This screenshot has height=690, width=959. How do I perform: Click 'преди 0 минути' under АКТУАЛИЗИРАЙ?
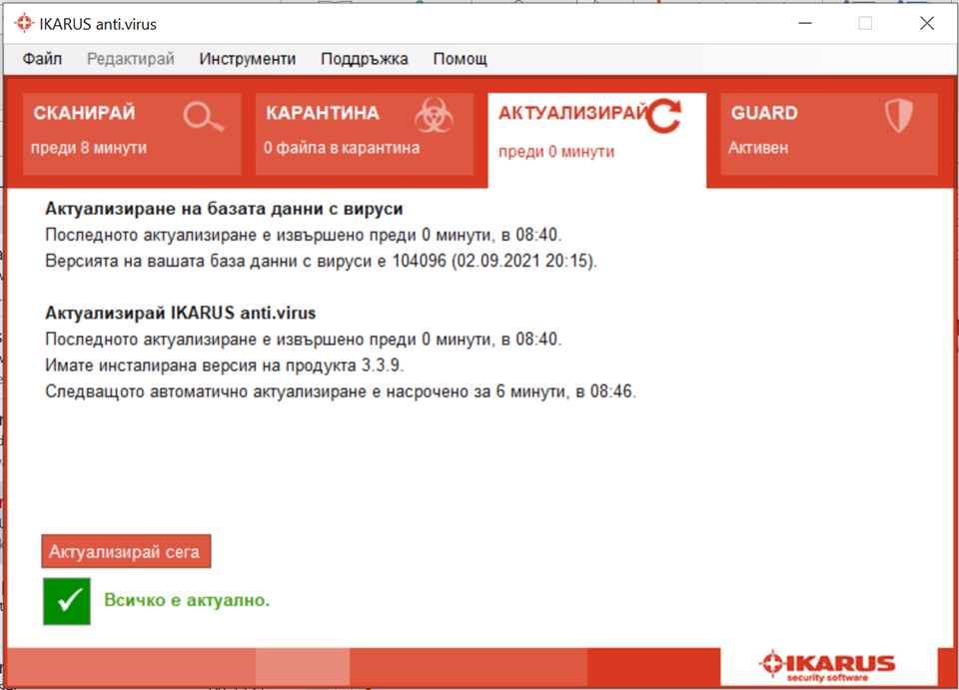coord(556,152)
